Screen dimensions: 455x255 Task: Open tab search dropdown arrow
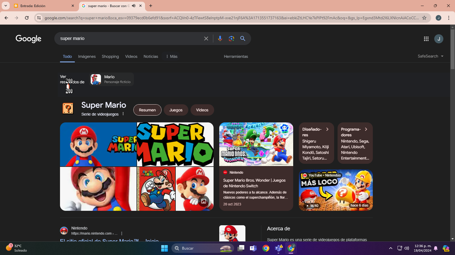pos(6,6)
